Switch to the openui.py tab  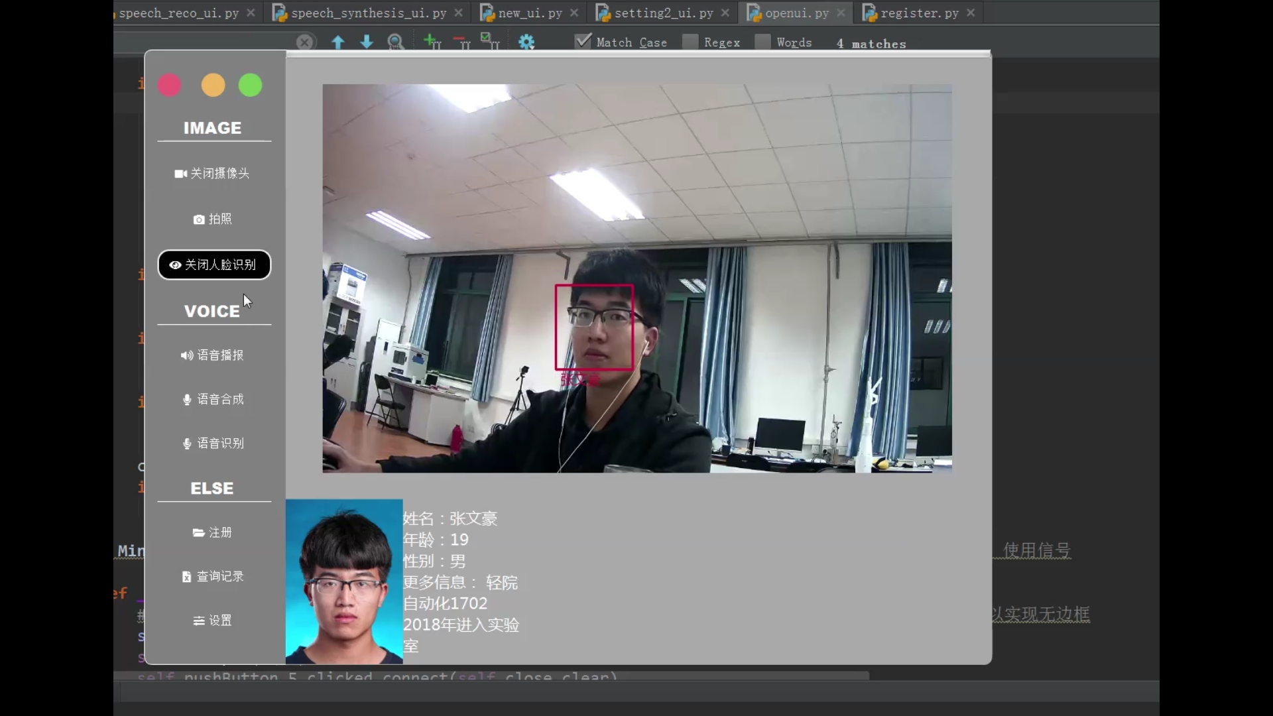point(796,13)
